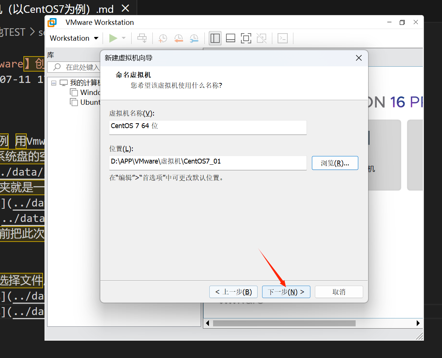442x358 pixels.
Task: Click the 浏览(R)... browse button
Action: point(335,163)
